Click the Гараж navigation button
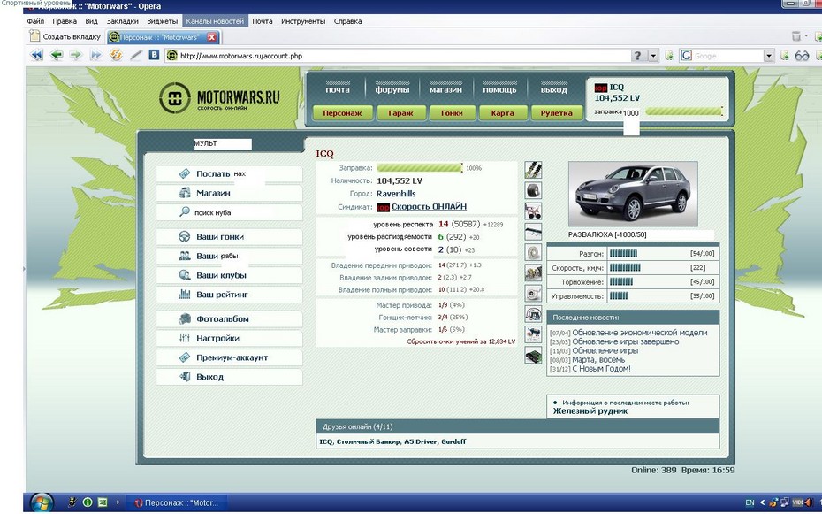This screenshot has height=514, width=822. 394,113
